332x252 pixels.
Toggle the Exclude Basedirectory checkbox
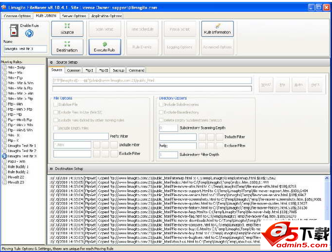(161, 112)
